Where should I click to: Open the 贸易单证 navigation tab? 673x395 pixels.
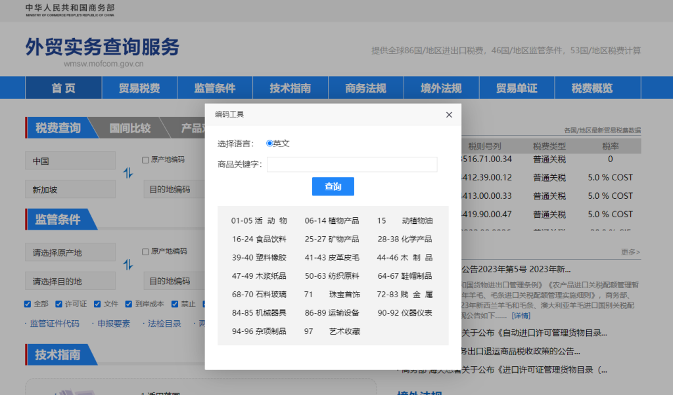coord(517,88)
